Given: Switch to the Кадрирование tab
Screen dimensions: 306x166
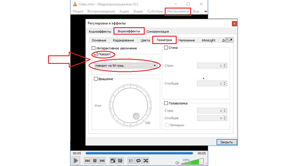Looking at the screenshot, I should (x=123, y=40).
